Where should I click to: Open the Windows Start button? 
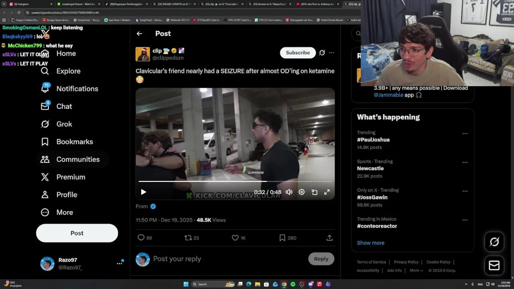pos(186,284)
